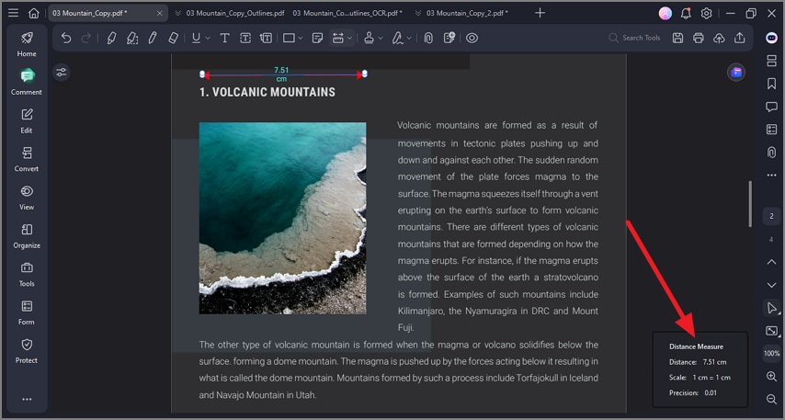The height and width of the screenshot is (420, 785).
Task: Undo the last action
Action: coord(66,38)
